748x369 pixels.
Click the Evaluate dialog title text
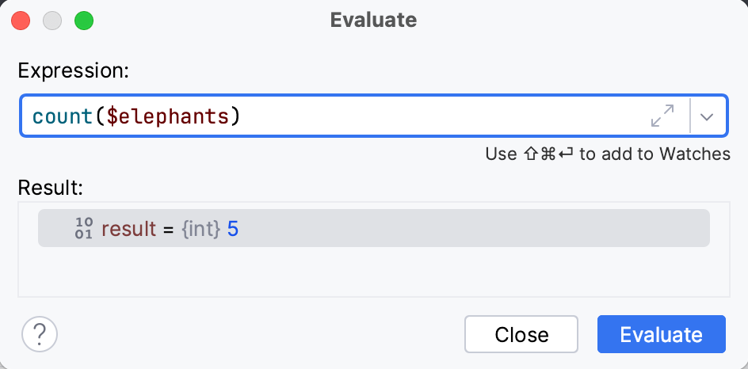click(373, 21)
